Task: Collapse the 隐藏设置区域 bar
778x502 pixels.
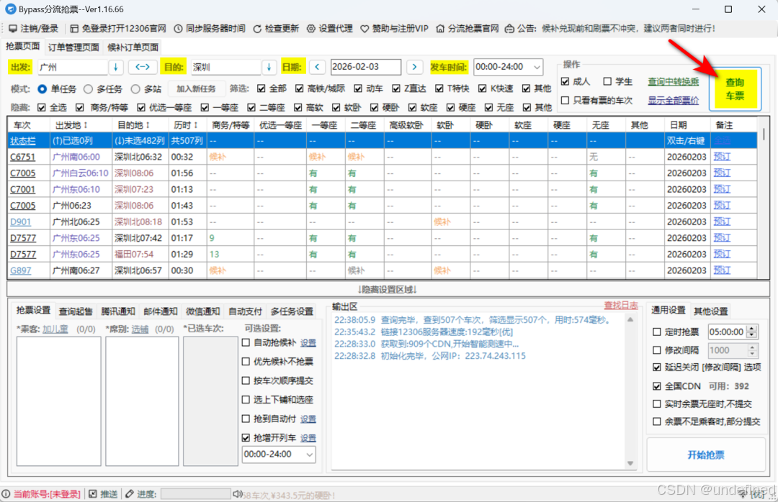Action: [x=388, y=289]
